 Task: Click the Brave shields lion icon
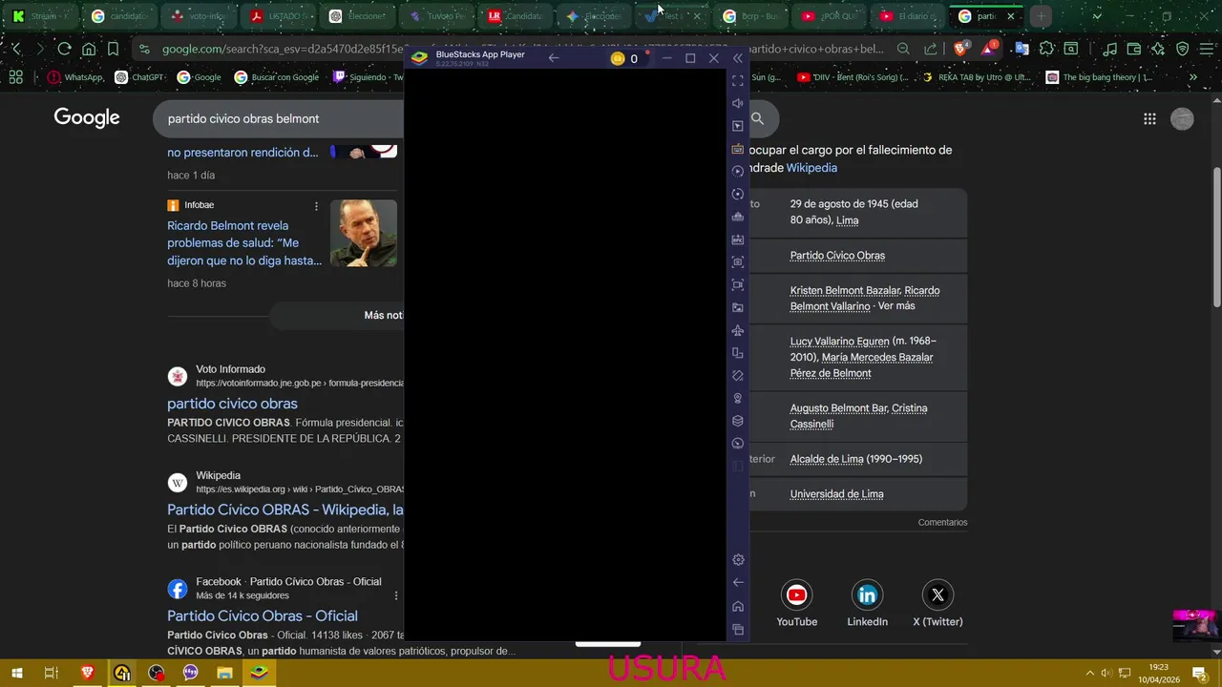tap(961, 49)
